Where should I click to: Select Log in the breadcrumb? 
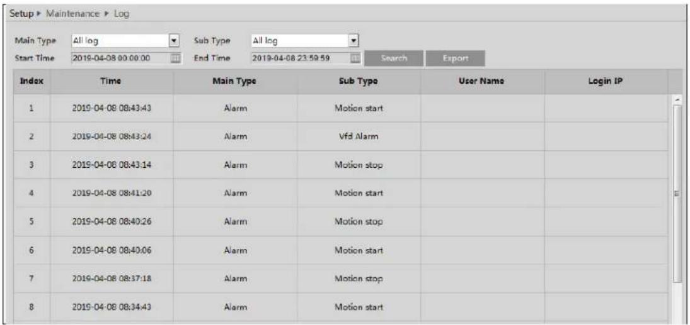[121, 14]
